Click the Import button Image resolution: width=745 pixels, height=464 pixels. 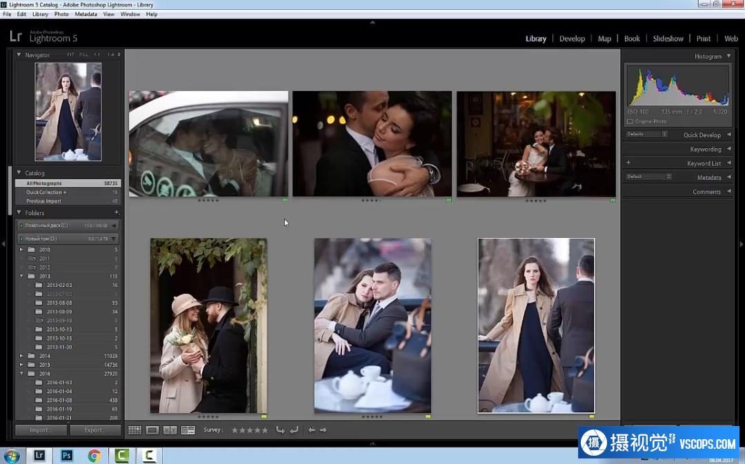(x=41, y=430)
